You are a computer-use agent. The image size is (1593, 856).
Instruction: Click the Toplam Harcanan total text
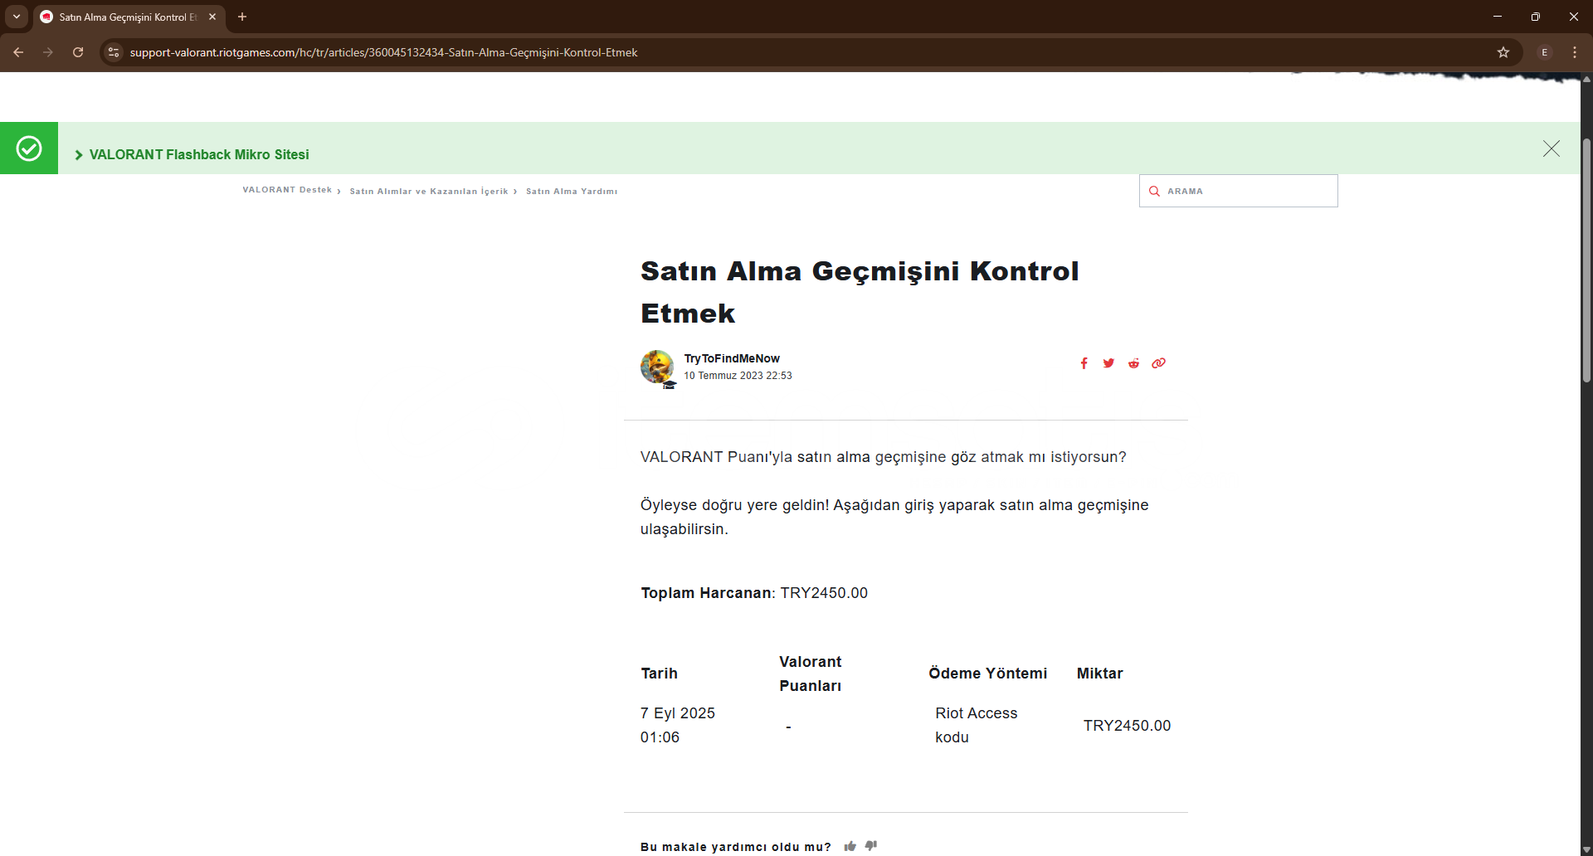(x=754, y=593)
